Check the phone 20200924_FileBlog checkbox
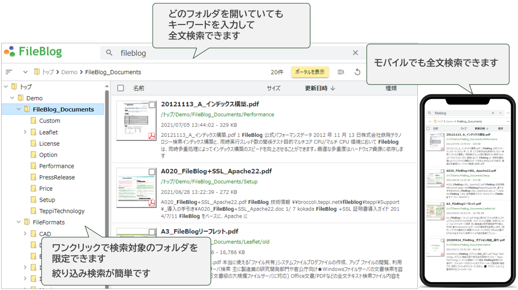518x290 pixels. point(442,240)
